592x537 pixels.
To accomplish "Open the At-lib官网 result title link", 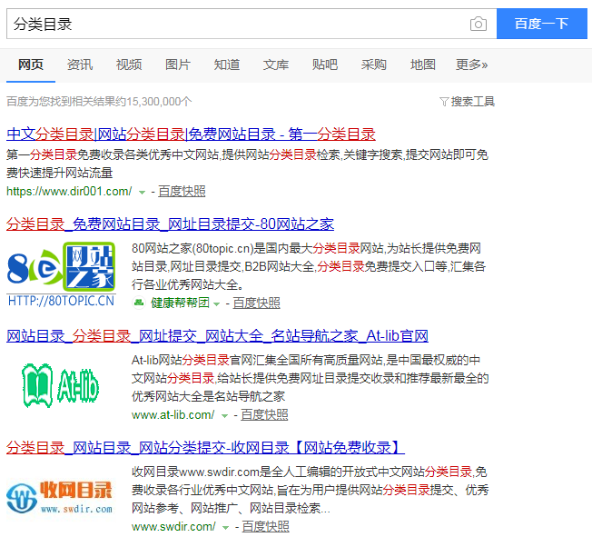I will 218,335.
